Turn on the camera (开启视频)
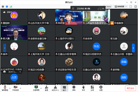This screenshot has width=138, height=92. pos(15,88)
